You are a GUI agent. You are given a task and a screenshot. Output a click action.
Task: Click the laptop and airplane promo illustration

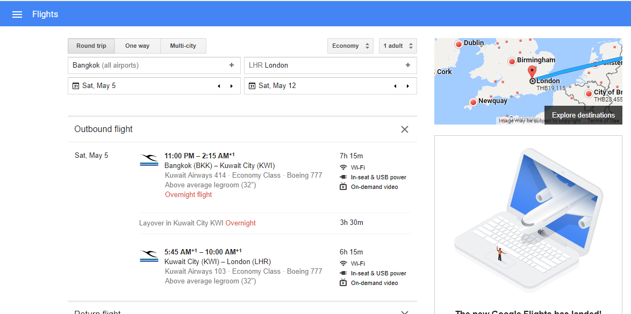[x=528, y=220]
